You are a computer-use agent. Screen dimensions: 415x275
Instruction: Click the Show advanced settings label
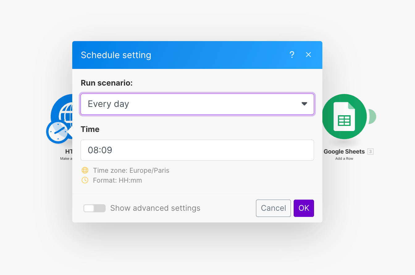click(155, 208)
